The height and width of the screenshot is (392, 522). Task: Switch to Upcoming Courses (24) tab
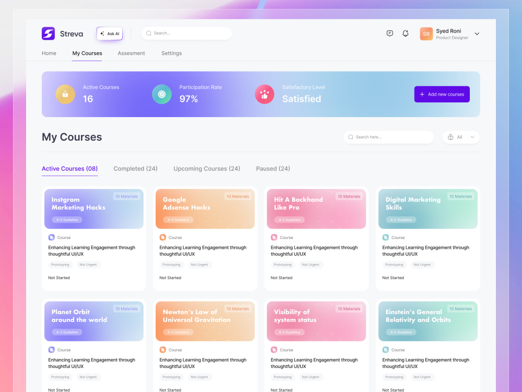tap(207, 169)
